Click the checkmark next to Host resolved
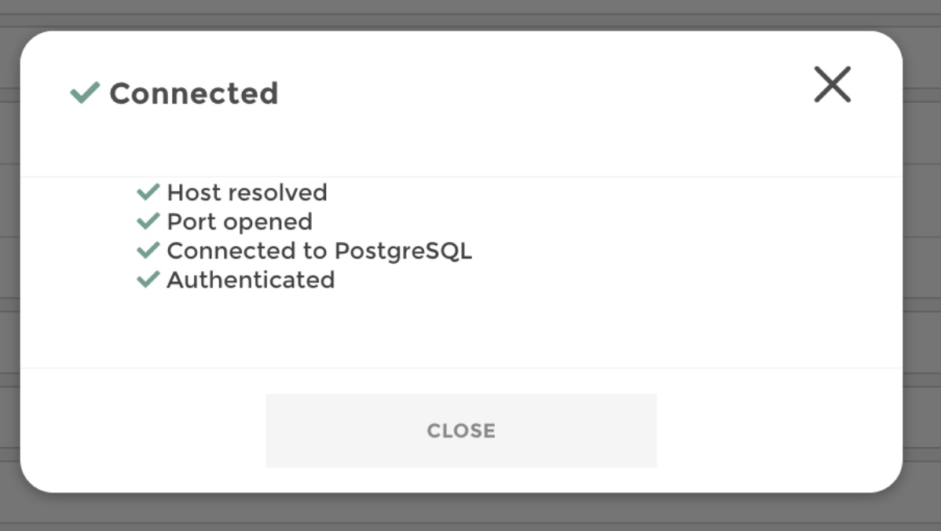 point(149,190)
